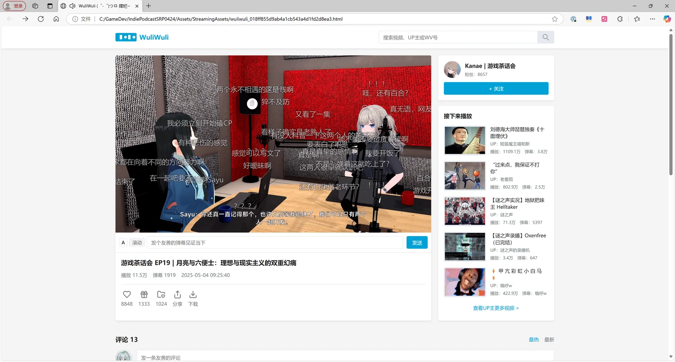
Task: Open 甲亢彩虹小白马 video thumbnail
Action: 465,282
